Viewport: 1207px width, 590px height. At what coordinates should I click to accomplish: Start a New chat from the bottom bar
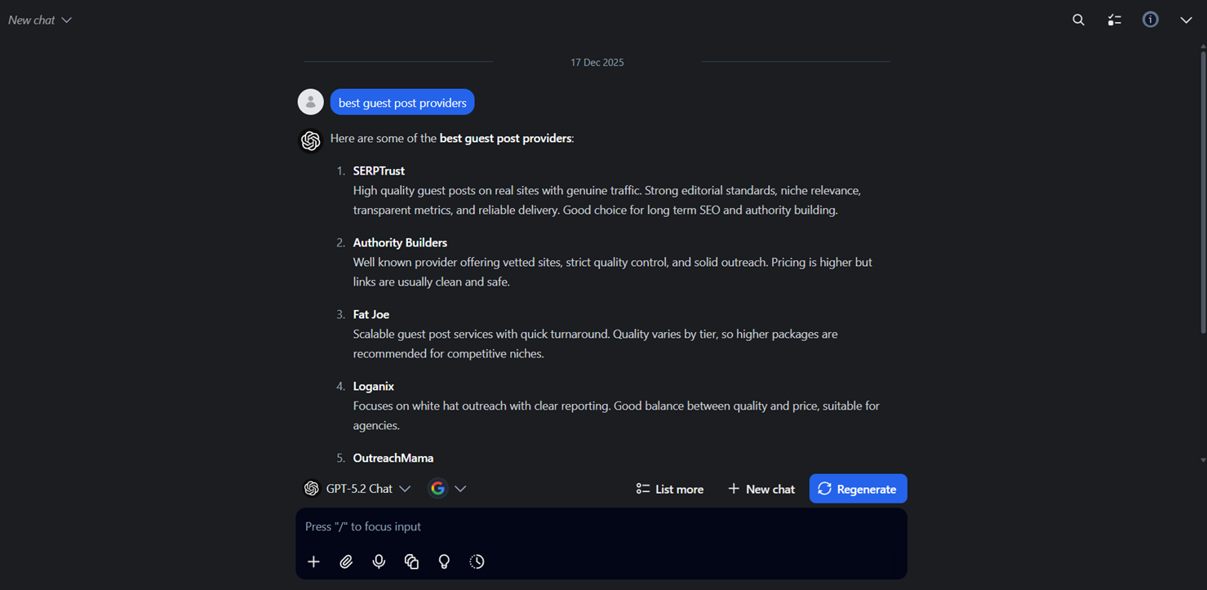761,489
